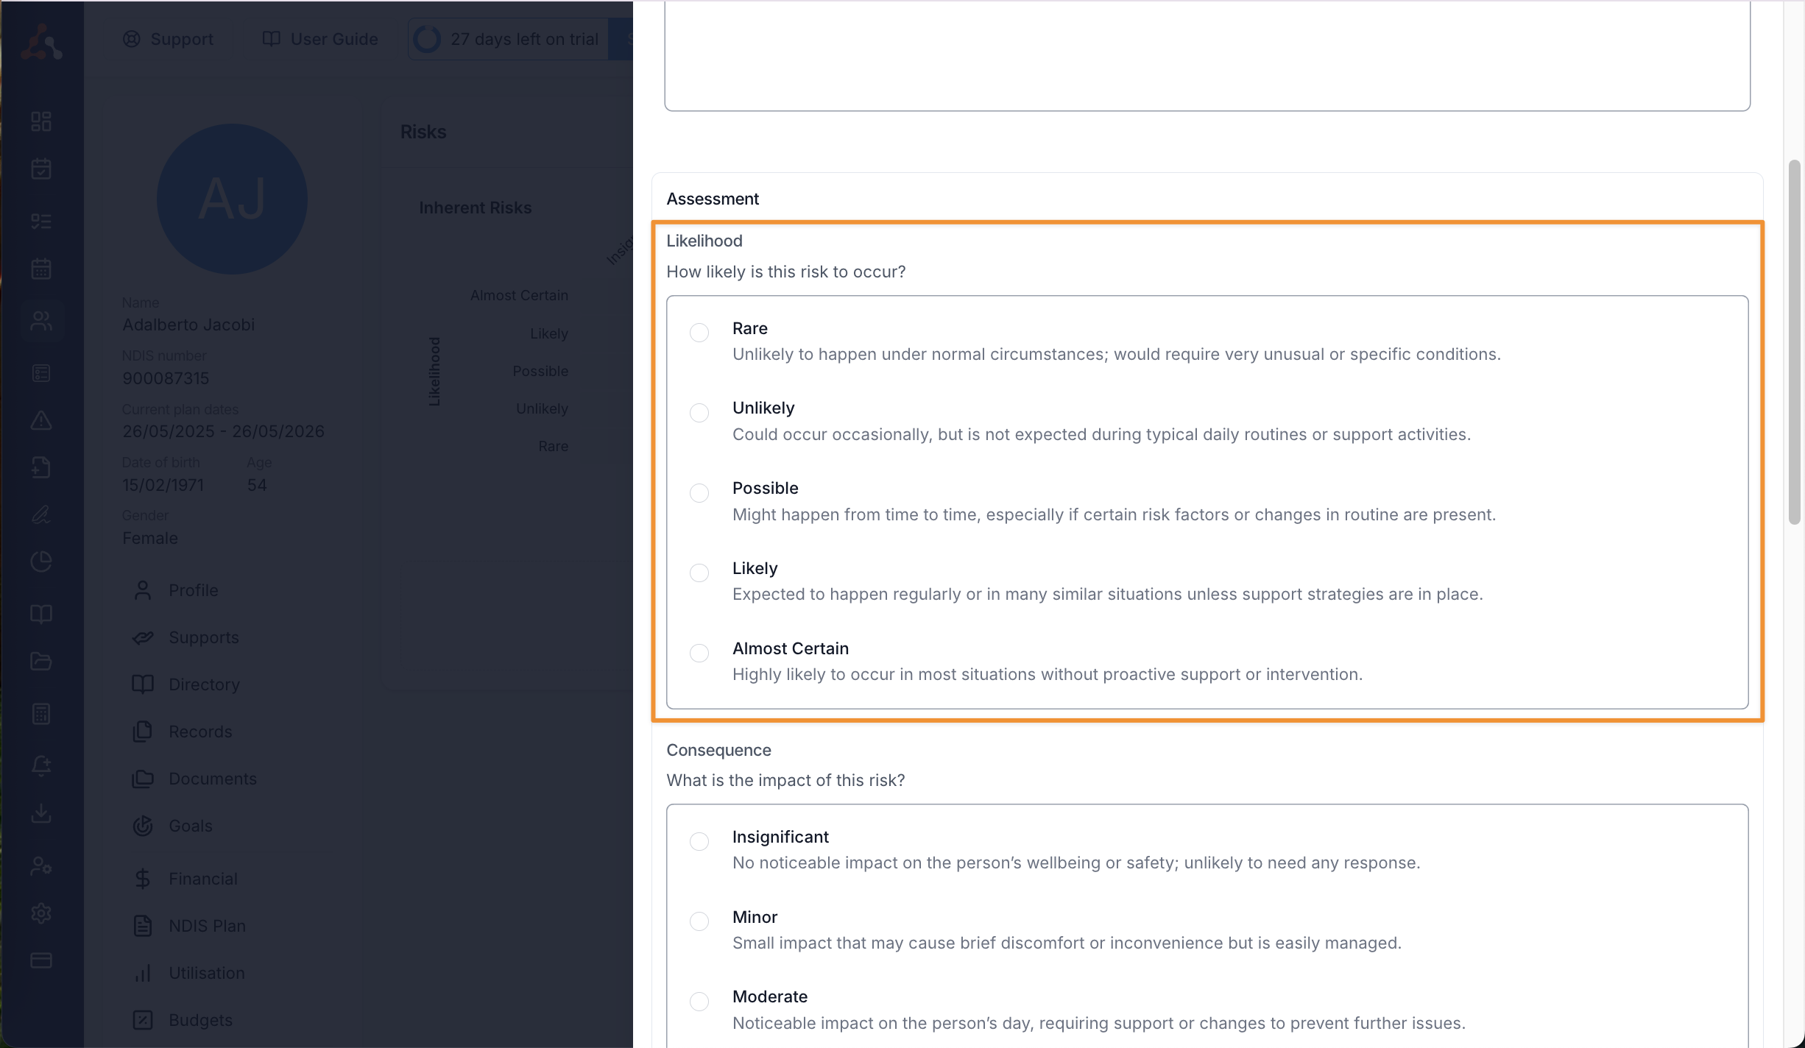1805x1048 pixels.
Task: Click the Support link in header
Action: pyautogui.click(x=169, y=39)
